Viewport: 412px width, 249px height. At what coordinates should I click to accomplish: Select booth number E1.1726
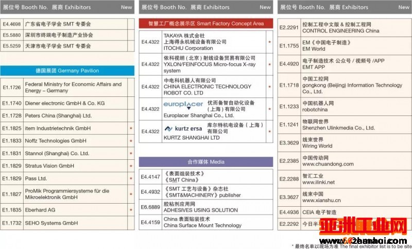click(12, 87)
